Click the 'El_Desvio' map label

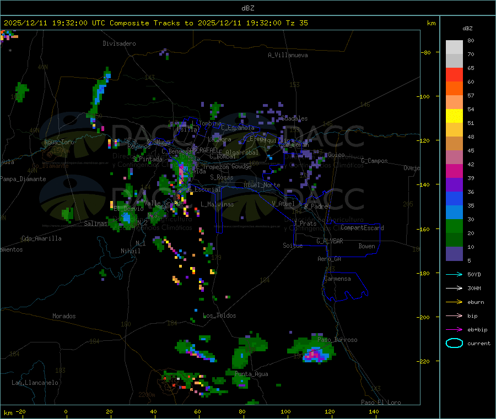point(128,209)
